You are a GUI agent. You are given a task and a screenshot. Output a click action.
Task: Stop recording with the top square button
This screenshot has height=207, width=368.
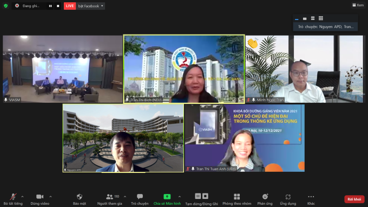[x=58, y=6]
